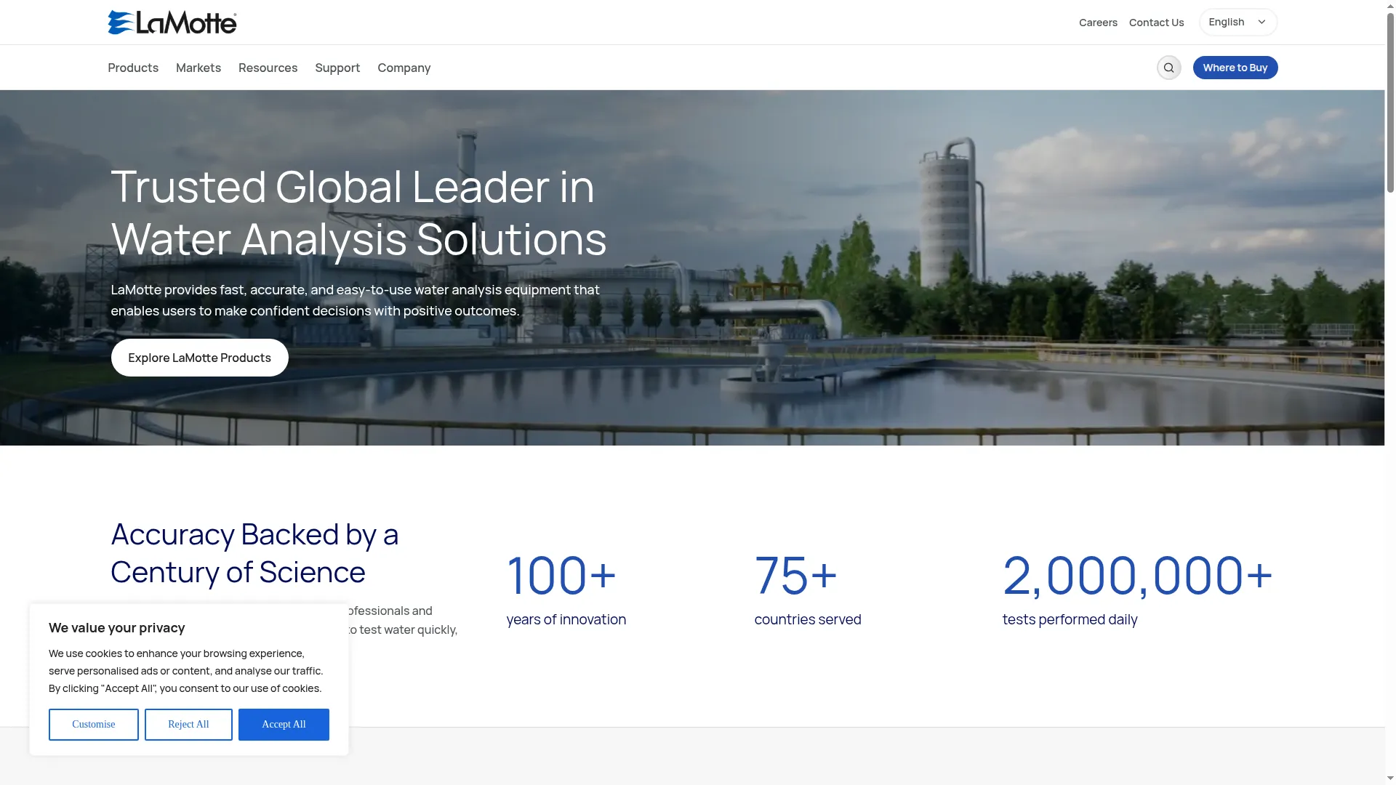1396x785 pixels.
Task: Click the scrollbar down arrow
Action: pos(1390,778)
